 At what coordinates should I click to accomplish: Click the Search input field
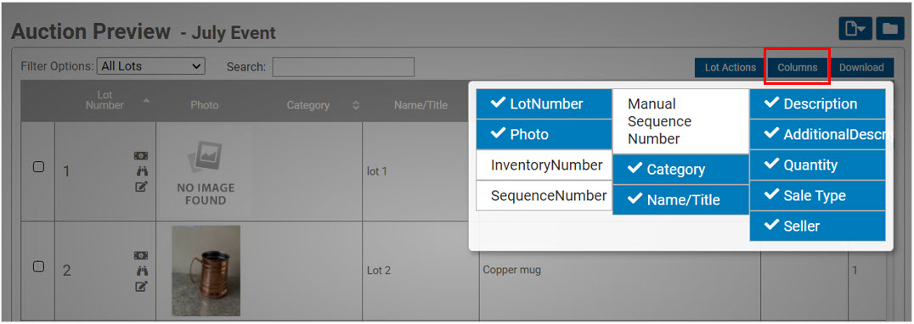click(343, 67)
